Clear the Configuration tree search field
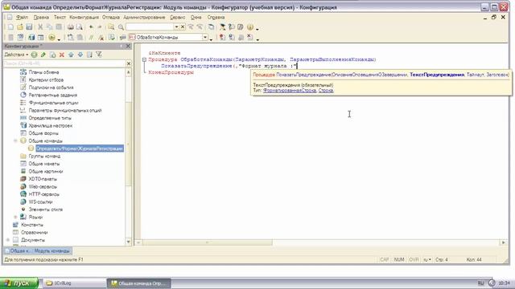Viewport: 515px width, 289px height. (x=129, y=63)
